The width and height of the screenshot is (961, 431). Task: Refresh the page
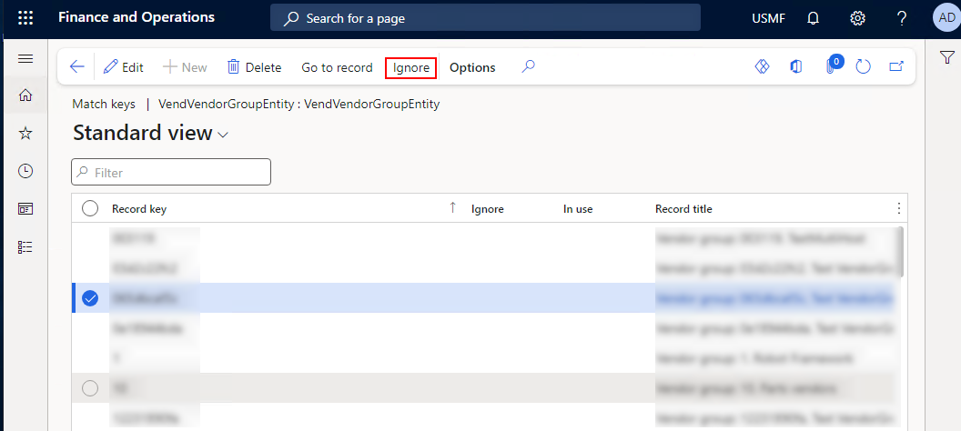pyautogui.click(x=863, y=66)
